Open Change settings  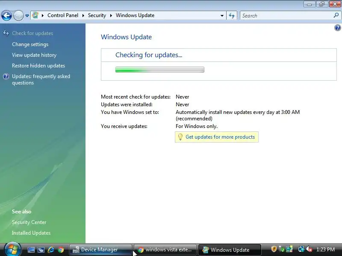[30, 44]
